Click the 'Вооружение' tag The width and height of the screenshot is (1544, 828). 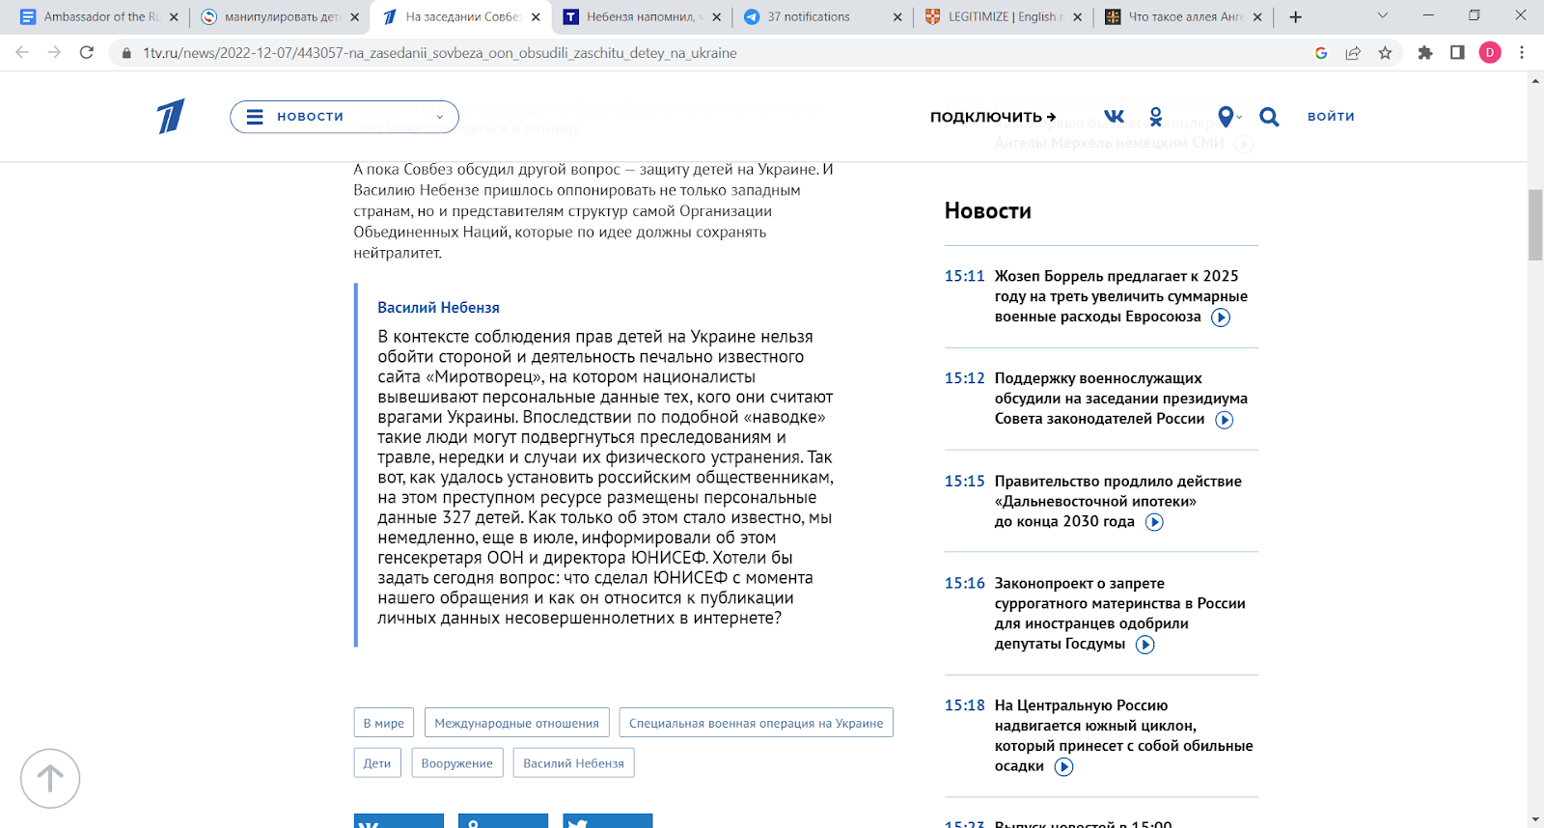click(x=456, y=762)
